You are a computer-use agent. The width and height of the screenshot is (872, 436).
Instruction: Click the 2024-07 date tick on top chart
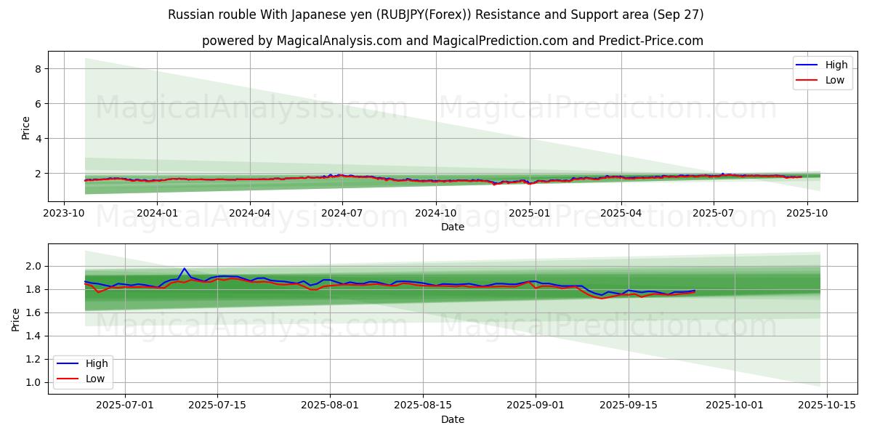click(x=342, y=213)
